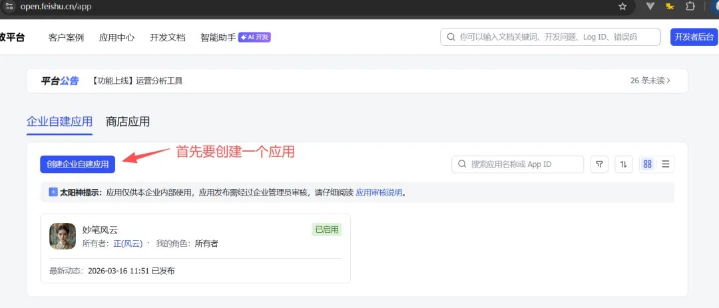Click the 太阳神 tip icon

pos(53,192)
